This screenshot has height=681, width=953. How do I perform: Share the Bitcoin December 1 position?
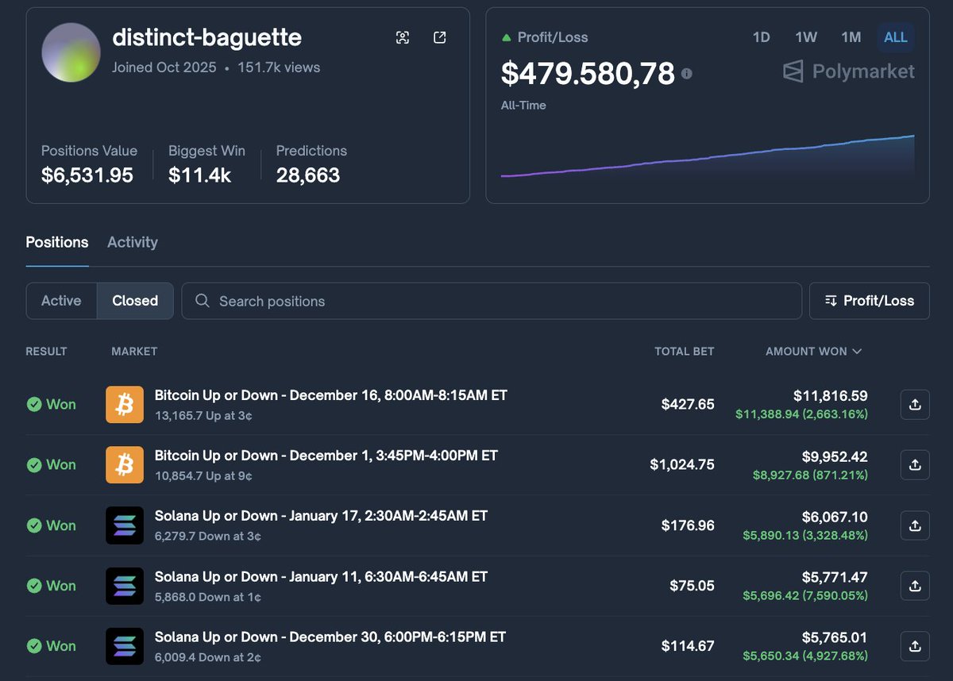pyautogui.click(x=915, y=464)
